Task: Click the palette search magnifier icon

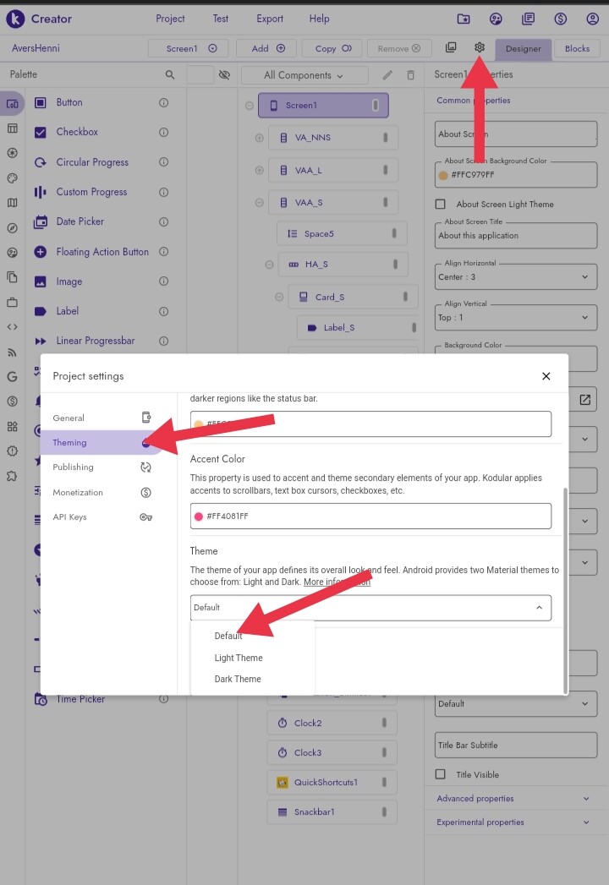Action: click(x=170, y=75)
